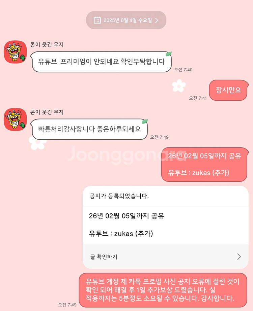Tap the chevron arrow beside 글 확인하기

(239, 257)
